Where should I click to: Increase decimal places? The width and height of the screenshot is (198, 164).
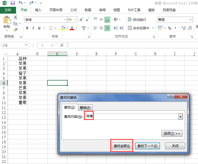184,28
